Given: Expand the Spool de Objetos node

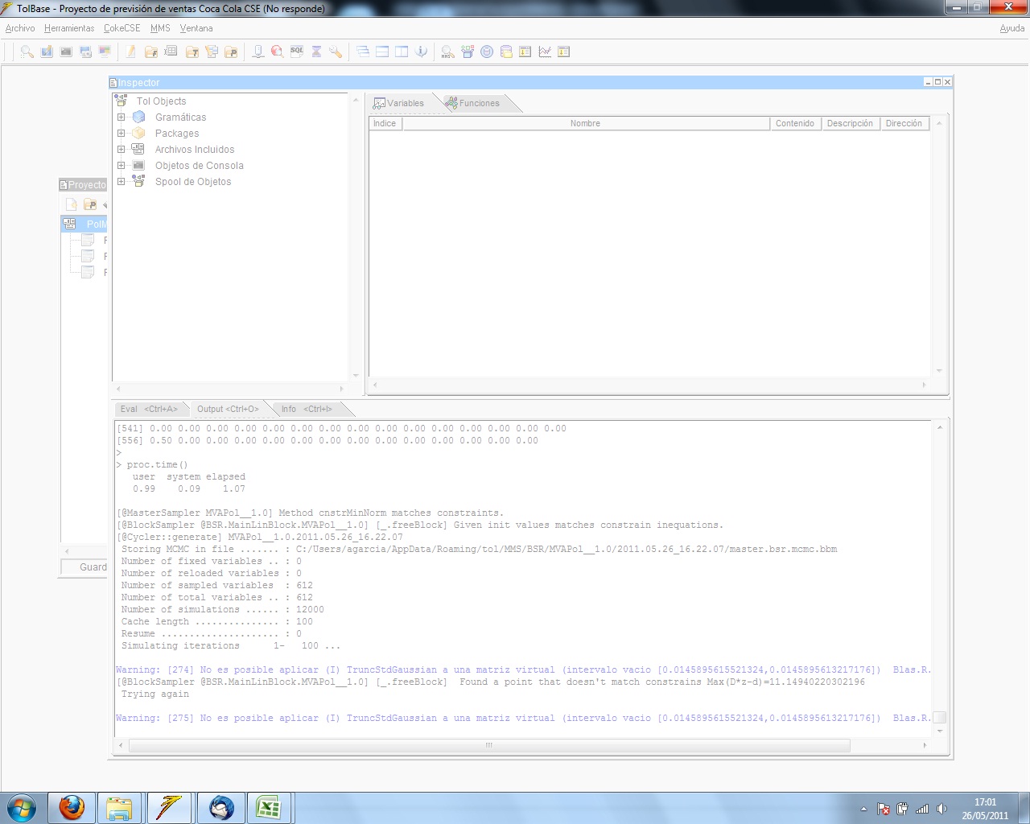Looking at the screenshot, I should click(x=121, y=182).
